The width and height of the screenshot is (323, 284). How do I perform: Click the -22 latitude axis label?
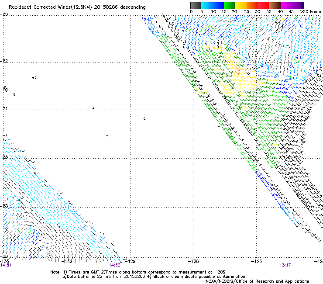(4, 61)
